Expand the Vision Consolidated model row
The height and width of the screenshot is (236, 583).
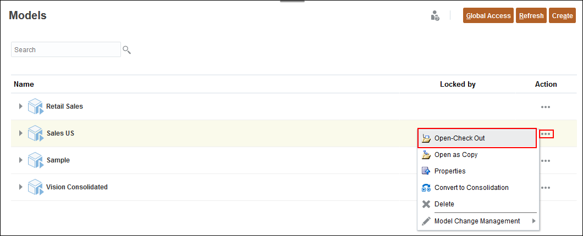tap(21, 187)
